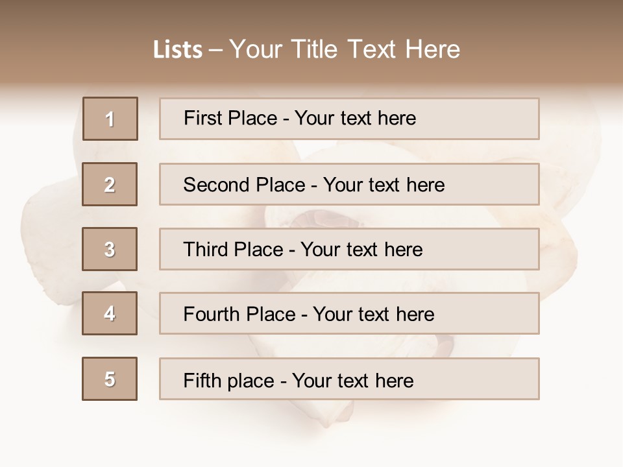Click the words 'Second Place' in the bar
623x467 pixels.
click(245, 185)
